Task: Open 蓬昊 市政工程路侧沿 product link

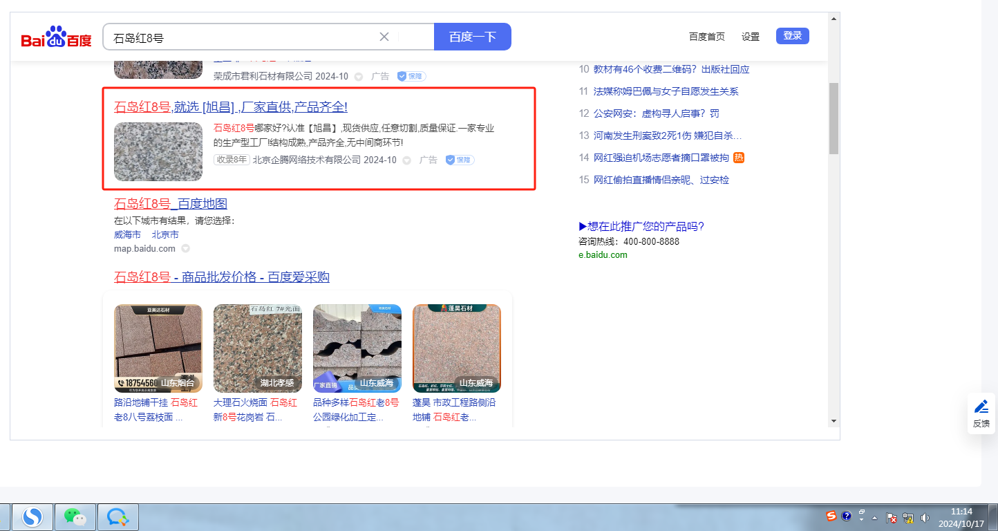Action: click(454, 410)
